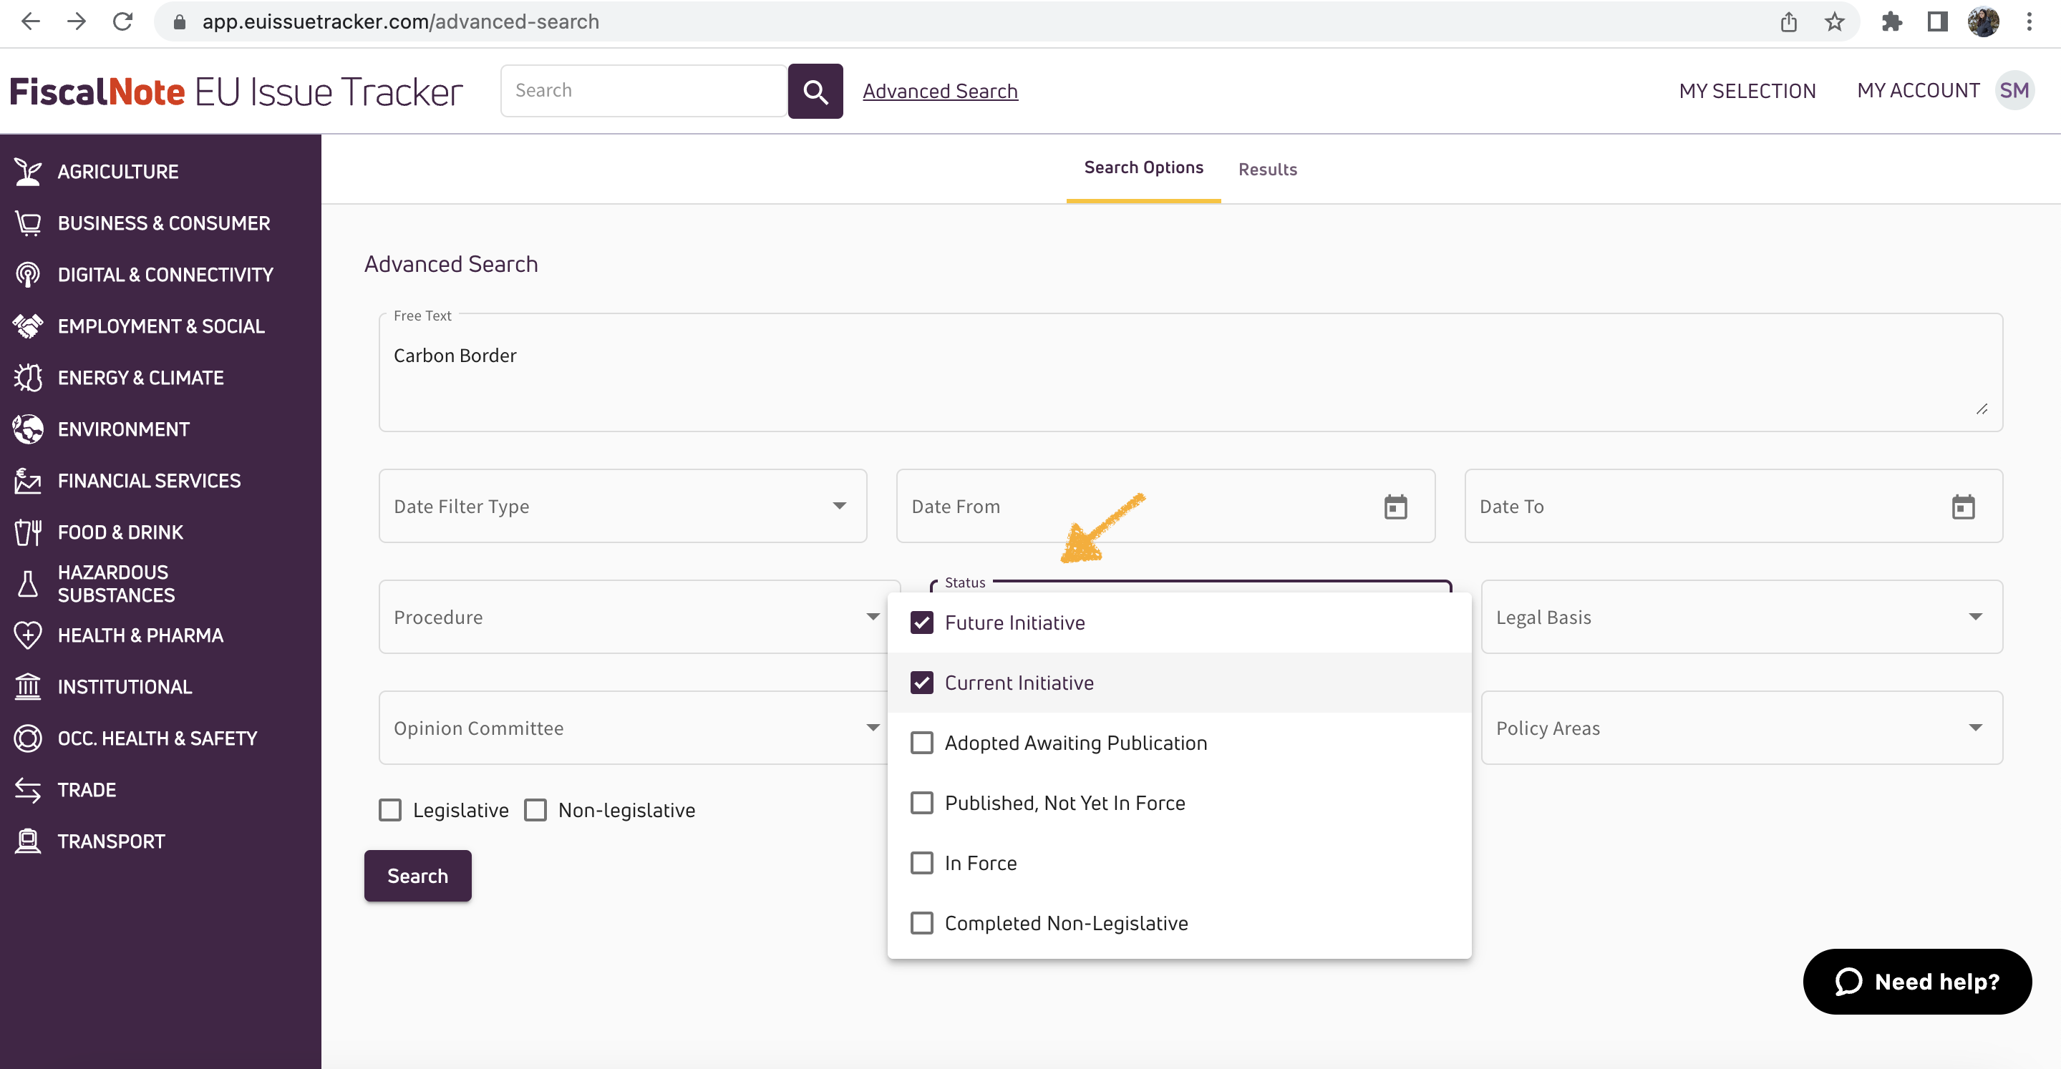Screen dimensions: 2061x1069
Task: Check Adopted Awaiting Publication status
Action: point(922,743)
